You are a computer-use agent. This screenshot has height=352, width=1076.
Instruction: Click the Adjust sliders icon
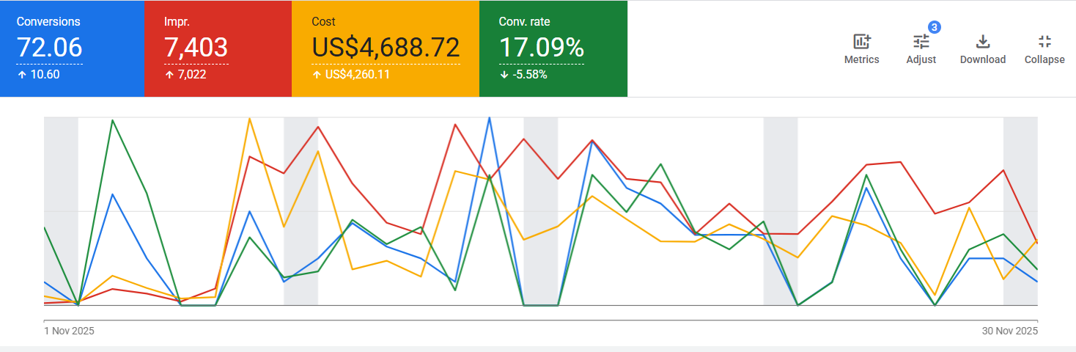pyautogui.click(x=921, y=42)
